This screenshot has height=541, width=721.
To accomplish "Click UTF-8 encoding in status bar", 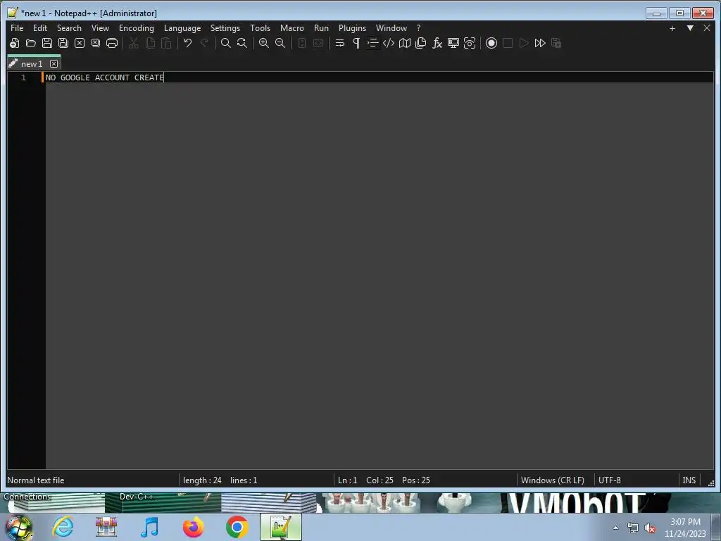I will coord(609,480).
